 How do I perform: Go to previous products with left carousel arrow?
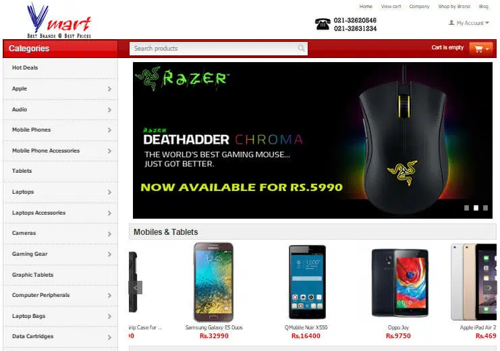[x=135, y=288]
